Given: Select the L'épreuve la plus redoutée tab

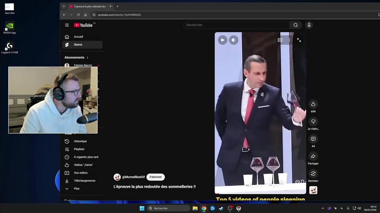Looking at the screenshot, I should (90, 6).
